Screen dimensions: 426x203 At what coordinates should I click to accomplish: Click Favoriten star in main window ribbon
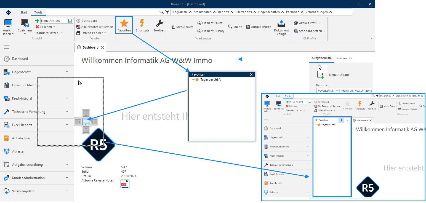124,25
